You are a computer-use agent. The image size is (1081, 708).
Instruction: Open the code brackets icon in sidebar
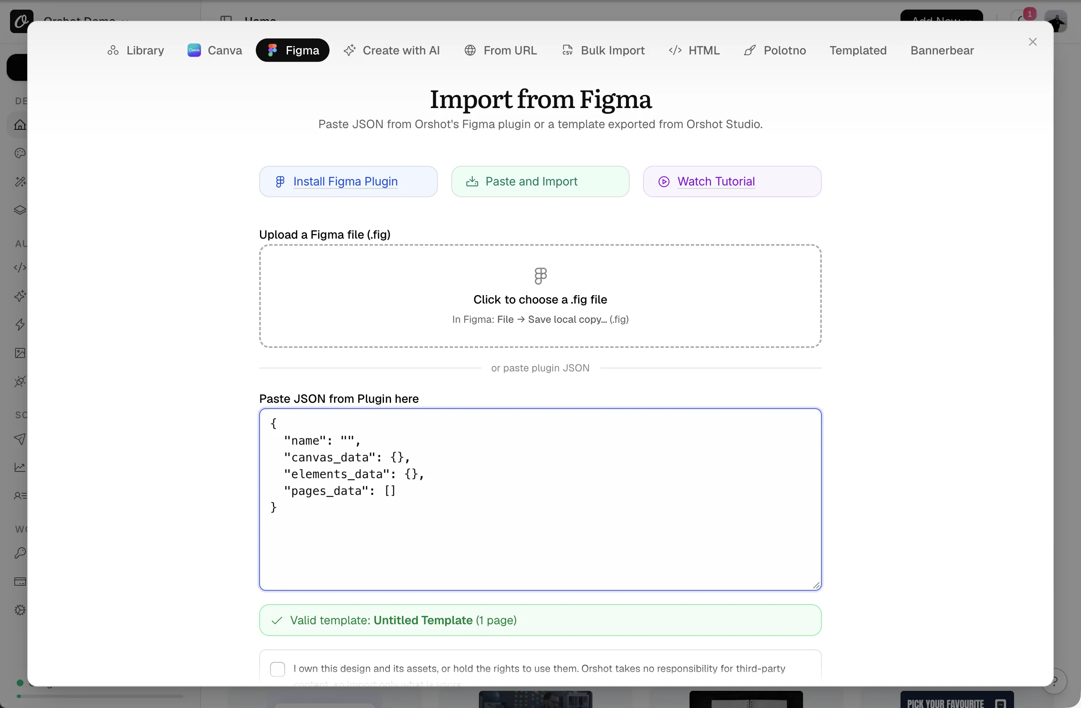click(20, 268)
